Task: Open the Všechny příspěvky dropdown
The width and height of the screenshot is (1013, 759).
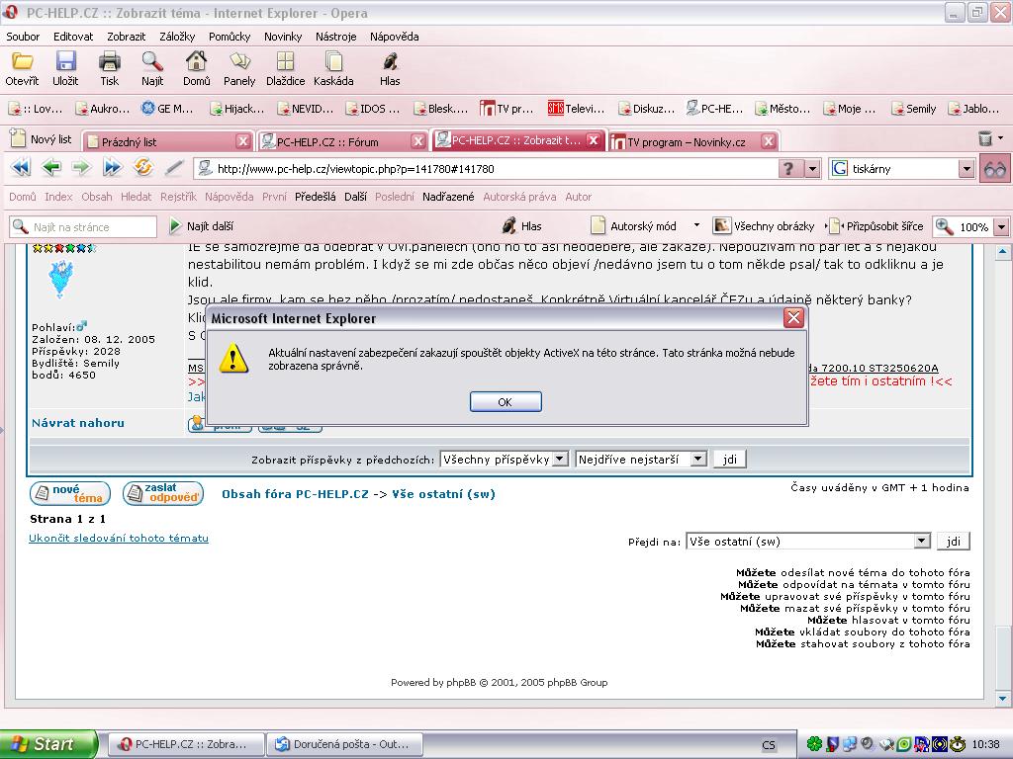Action: [560, 460]
